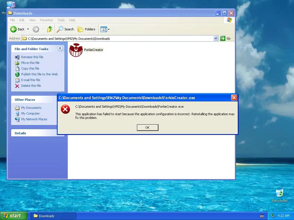Image resolution: width=294 pixels, height=220 pixels.
Task: Maximize the Downloads window
Action: pos(225,13)
